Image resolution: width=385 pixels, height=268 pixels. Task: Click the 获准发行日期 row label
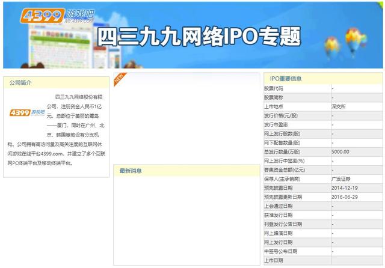coord(279,215)
